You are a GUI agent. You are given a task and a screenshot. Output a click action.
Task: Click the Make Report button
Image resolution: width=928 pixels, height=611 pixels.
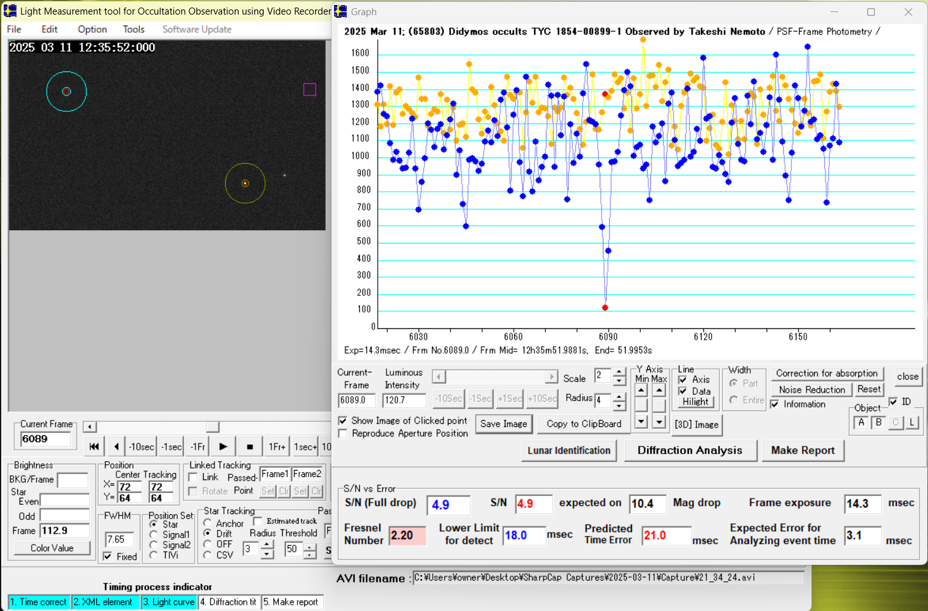(802, 450)
